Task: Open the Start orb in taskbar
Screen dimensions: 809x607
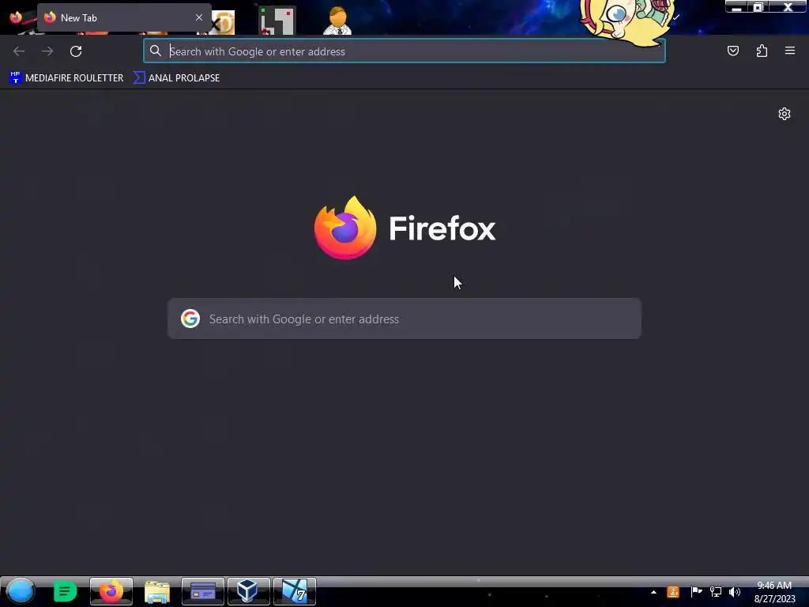Action: click(21, 591)
